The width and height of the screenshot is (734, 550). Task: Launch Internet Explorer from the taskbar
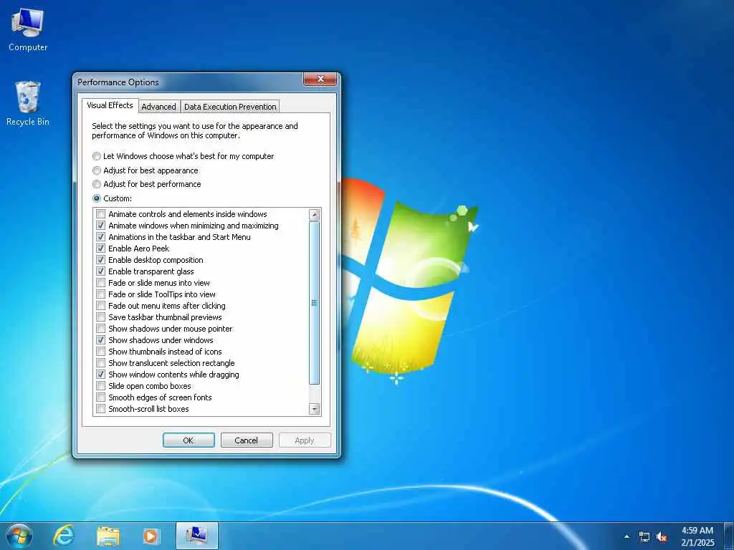(x=64, y=536)
